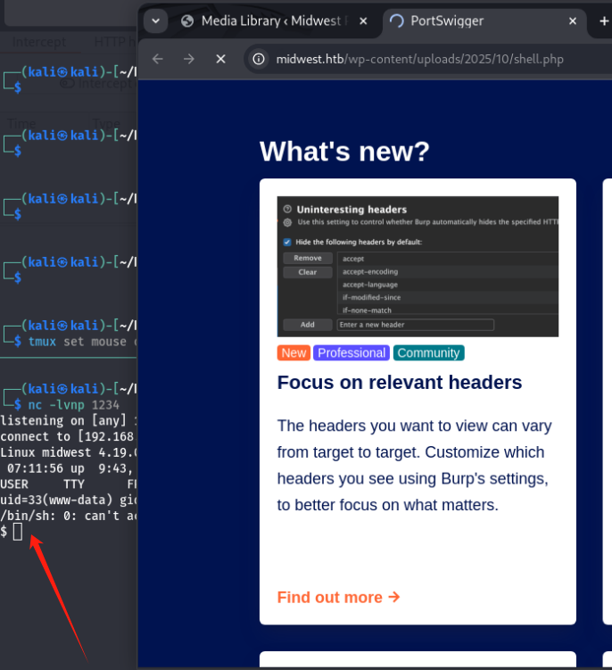Screen dimensions: 612x670
Task: Click the Uninteresting headers help icon
Action: point(287,209)
